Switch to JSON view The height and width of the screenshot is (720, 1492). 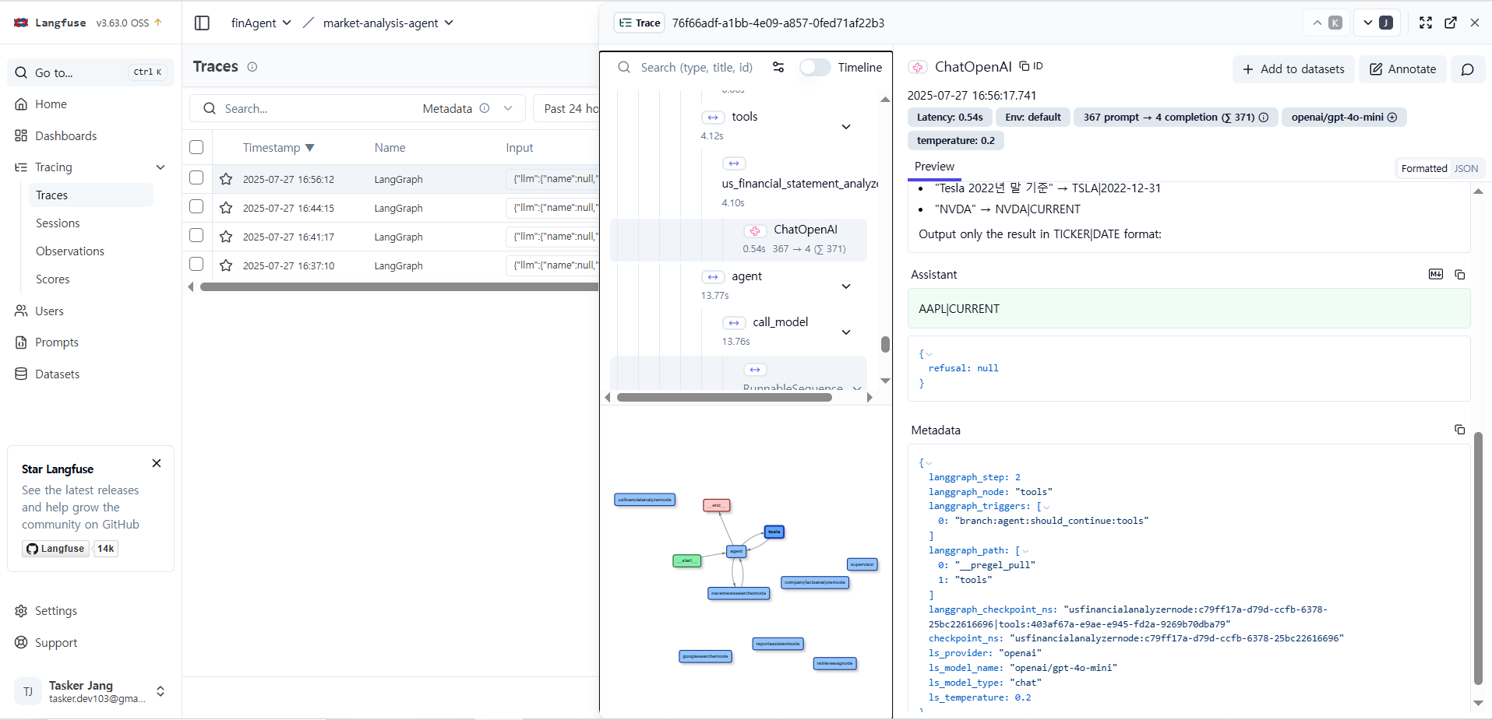coord(1466,168)
